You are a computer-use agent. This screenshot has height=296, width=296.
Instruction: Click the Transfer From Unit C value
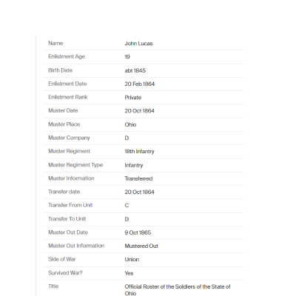coord(127,205)
